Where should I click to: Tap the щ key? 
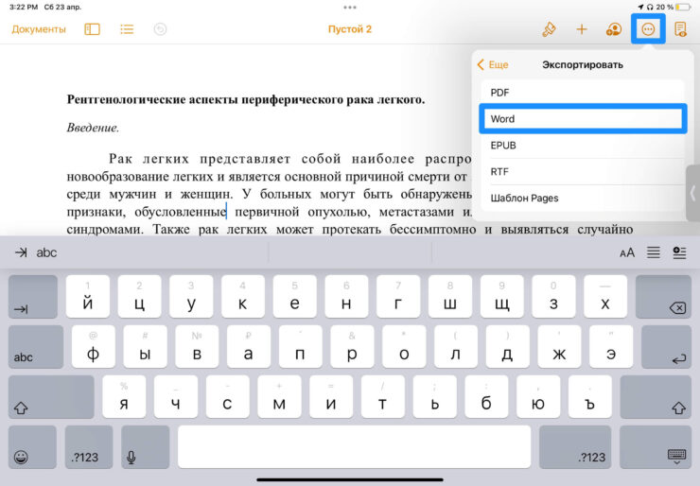[x=501, y=297]
